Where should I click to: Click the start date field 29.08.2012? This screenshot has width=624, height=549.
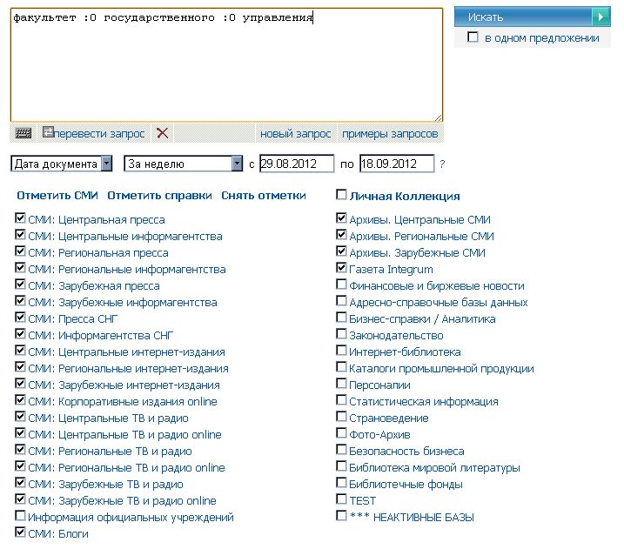pyautogui.click(x=297, y=164)
